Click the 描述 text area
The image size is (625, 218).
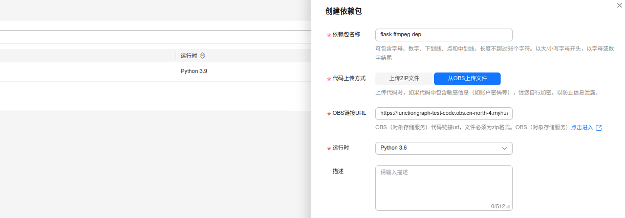[444, 188]
